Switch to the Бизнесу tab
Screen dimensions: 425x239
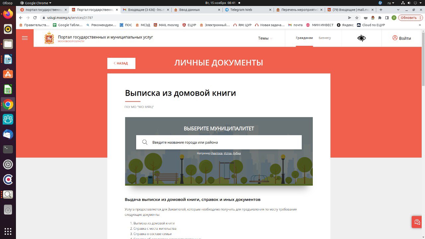[324, 38]
